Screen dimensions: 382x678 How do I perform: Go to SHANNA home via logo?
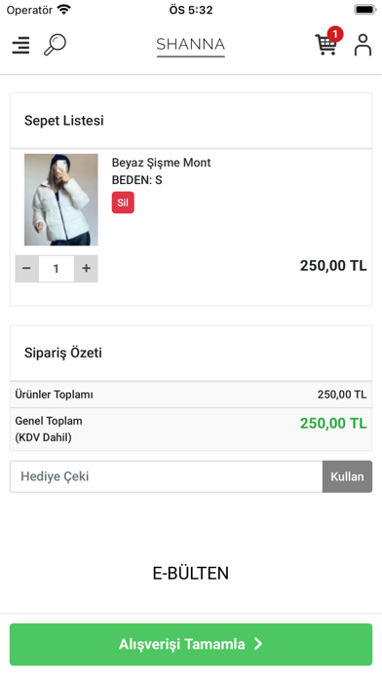pos(191,46)
